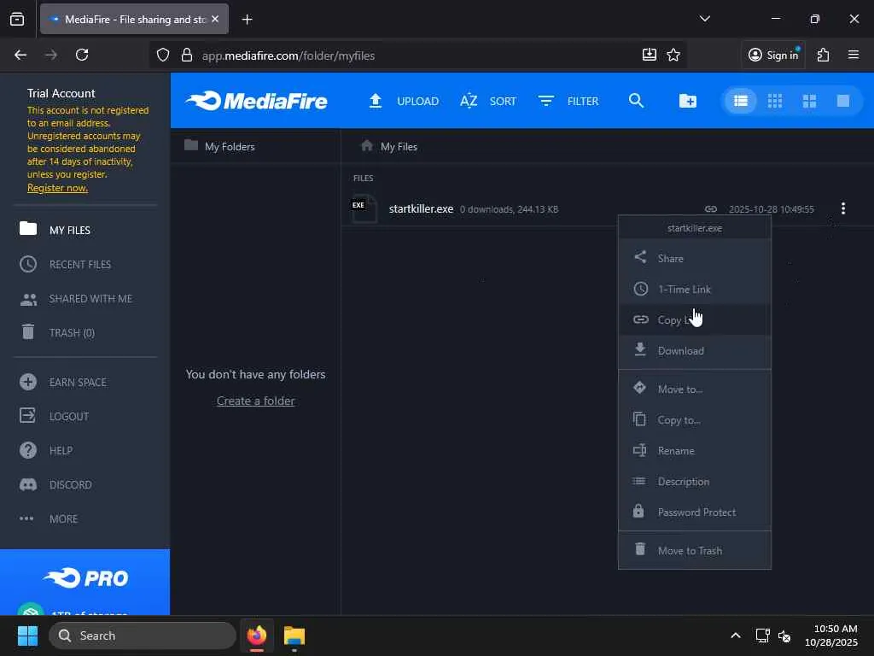Open File Explorer from taskbar
Screen dimensions: 874x656
[x=294, y=635]
